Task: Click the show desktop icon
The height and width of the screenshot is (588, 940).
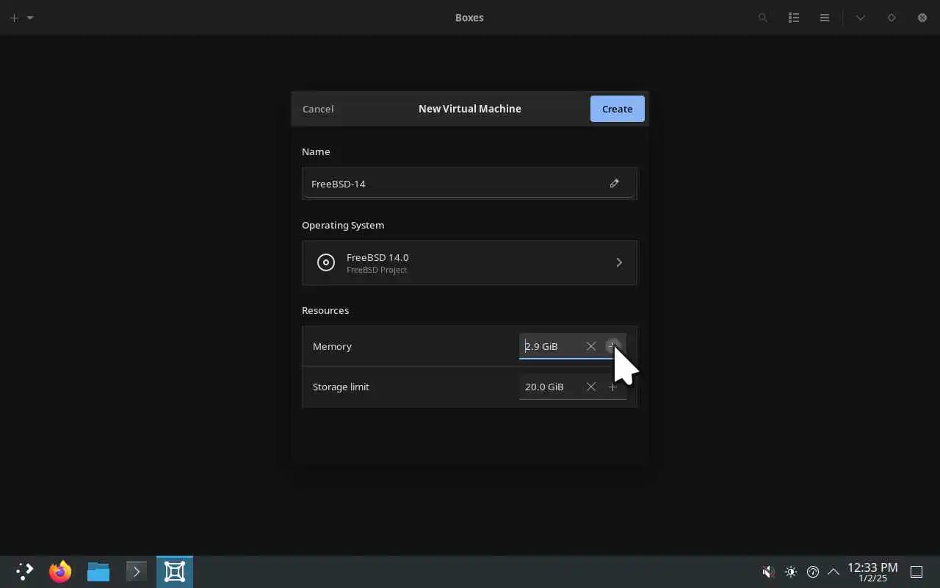Action: pos(916,572)
